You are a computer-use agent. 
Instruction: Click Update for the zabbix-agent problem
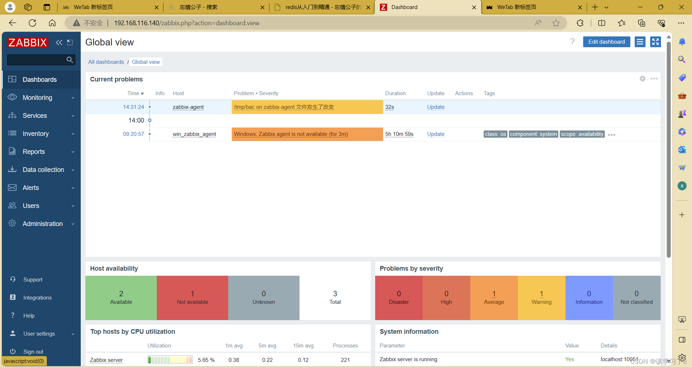[436, 107]
